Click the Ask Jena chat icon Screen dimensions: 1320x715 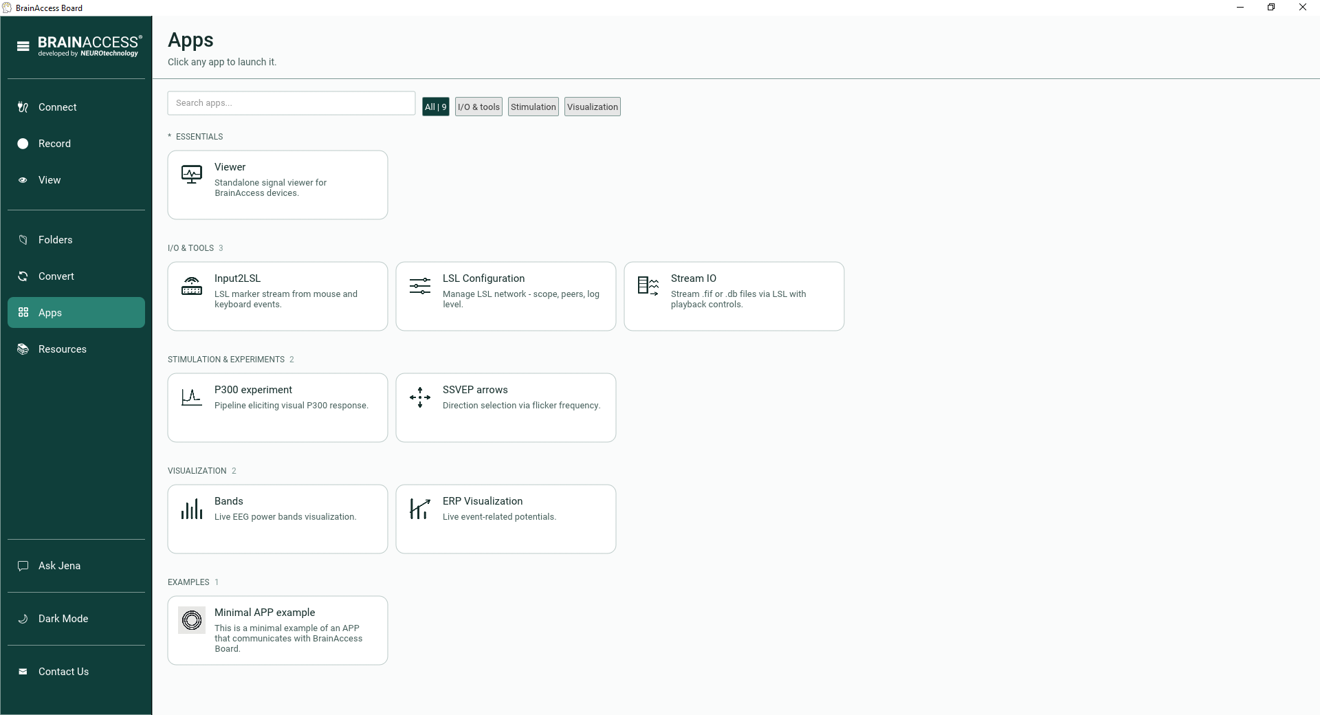click(23, 566)
